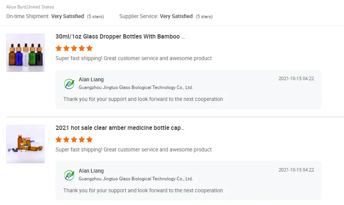The height and width of the screenshot is (205, 344).
Task: Select Alan Liang's name in the dropper bottles reply
Action: click(x=91, y=79)
